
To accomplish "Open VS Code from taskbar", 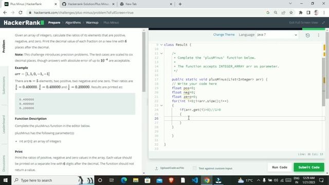I will [x=195, y=180].
